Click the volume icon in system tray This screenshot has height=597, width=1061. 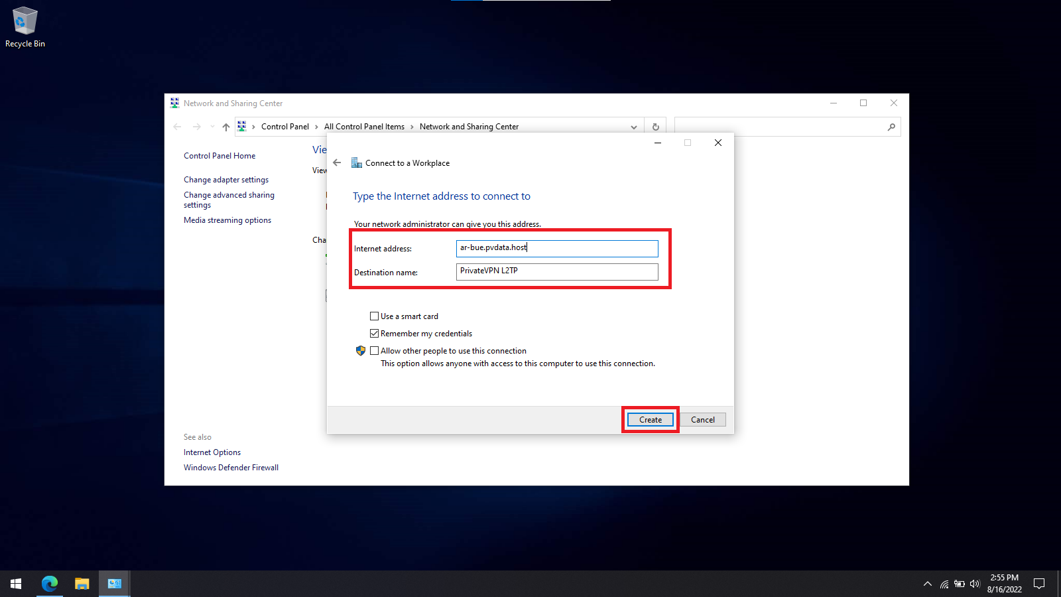click(x=974, y=584)
